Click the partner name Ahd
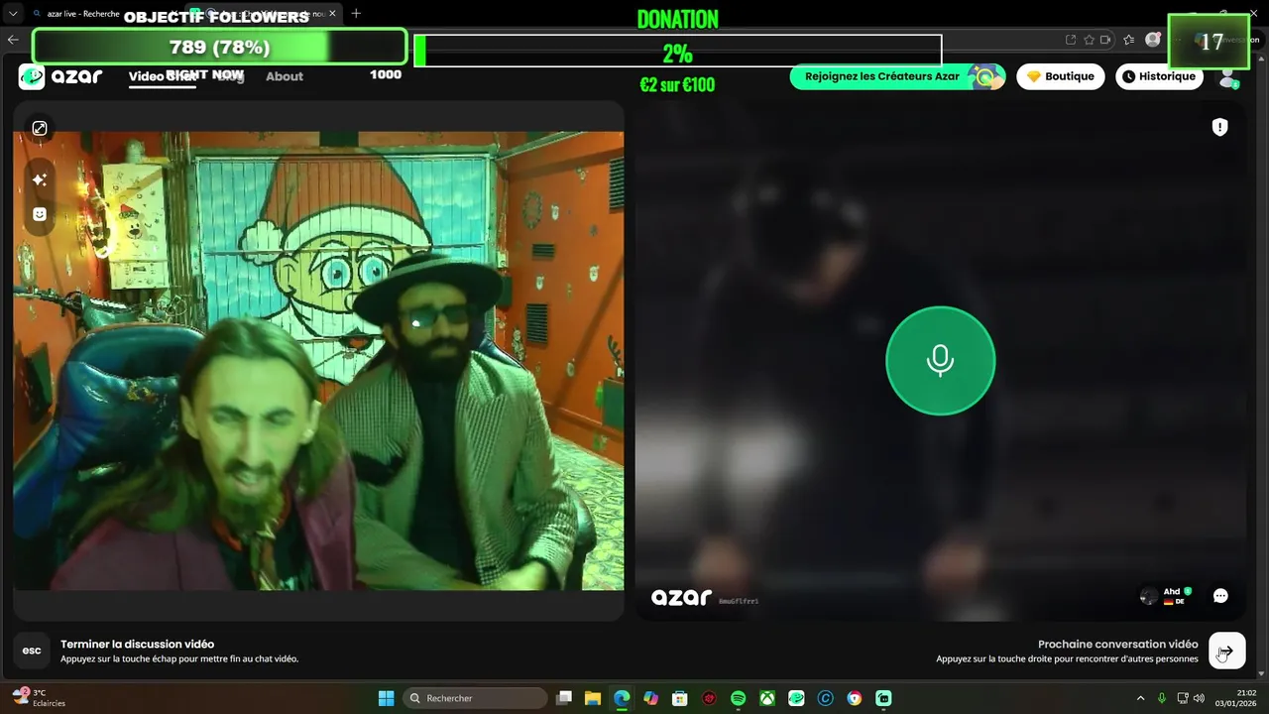 click(1172, 592)
